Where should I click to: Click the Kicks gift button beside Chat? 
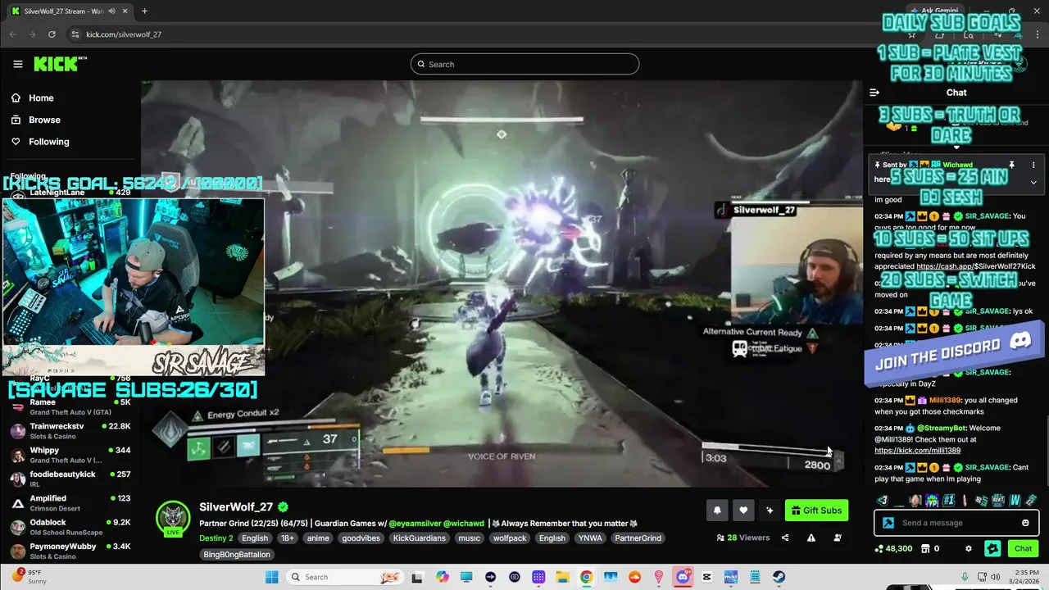[x=992, y=549]
